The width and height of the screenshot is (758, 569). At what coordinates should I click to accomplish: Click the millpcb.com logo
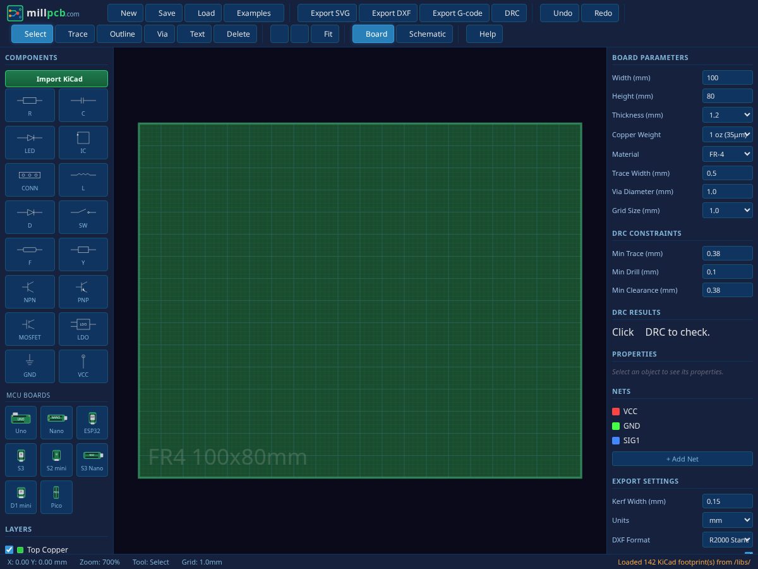[44, 13]
